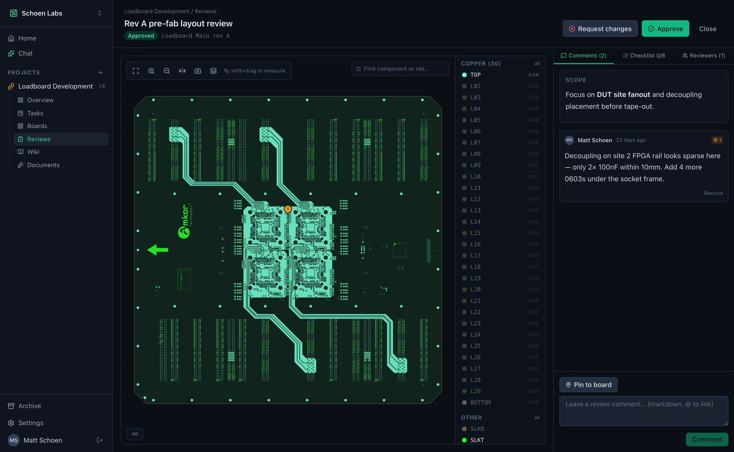The height and width of the screenshot is (452, 734).
Task: Click the orange comment pin on the board
Action: point(288,209)
